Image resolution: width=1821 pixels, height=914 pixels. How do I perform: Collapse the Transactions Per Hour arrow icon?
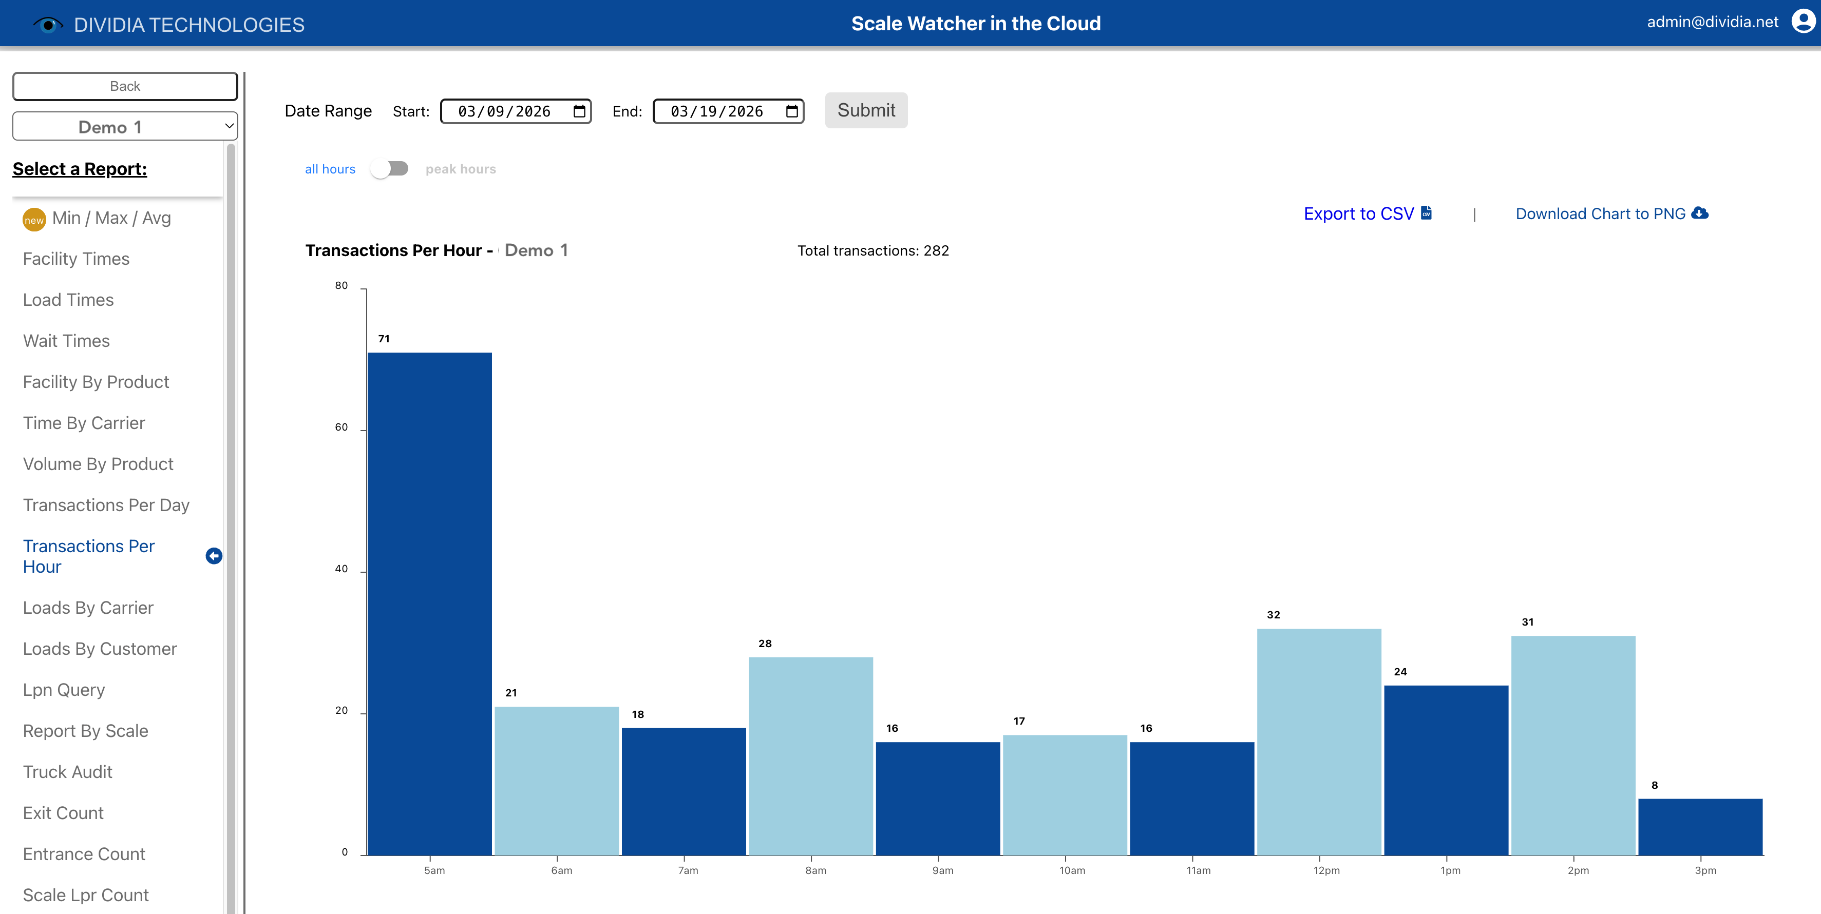(214, 556)
